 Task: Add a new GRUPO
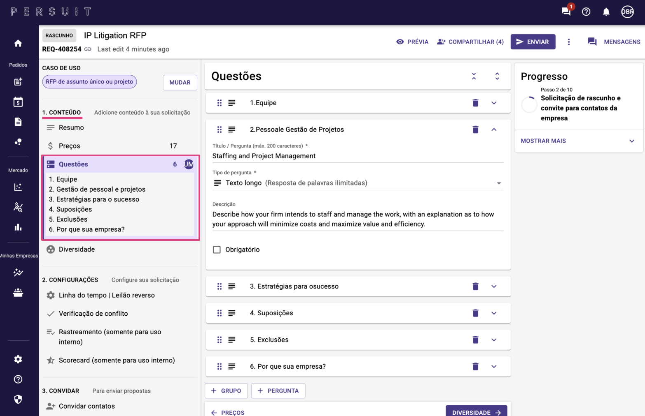pos(226,391)
